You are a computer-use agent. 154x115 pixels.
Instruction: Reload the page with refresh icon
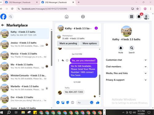pos(12,9)
